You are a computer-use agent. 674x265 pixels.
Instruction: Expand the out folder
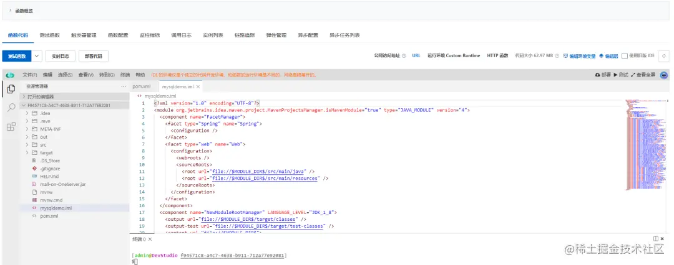tap(27, 137)
